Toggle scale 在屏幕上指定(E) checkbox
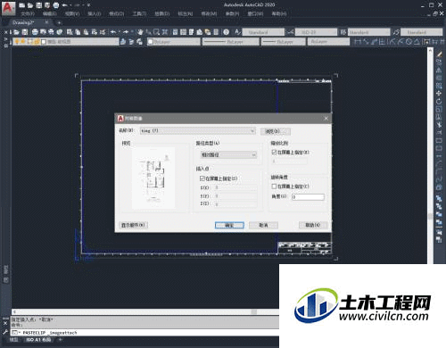 274,152
